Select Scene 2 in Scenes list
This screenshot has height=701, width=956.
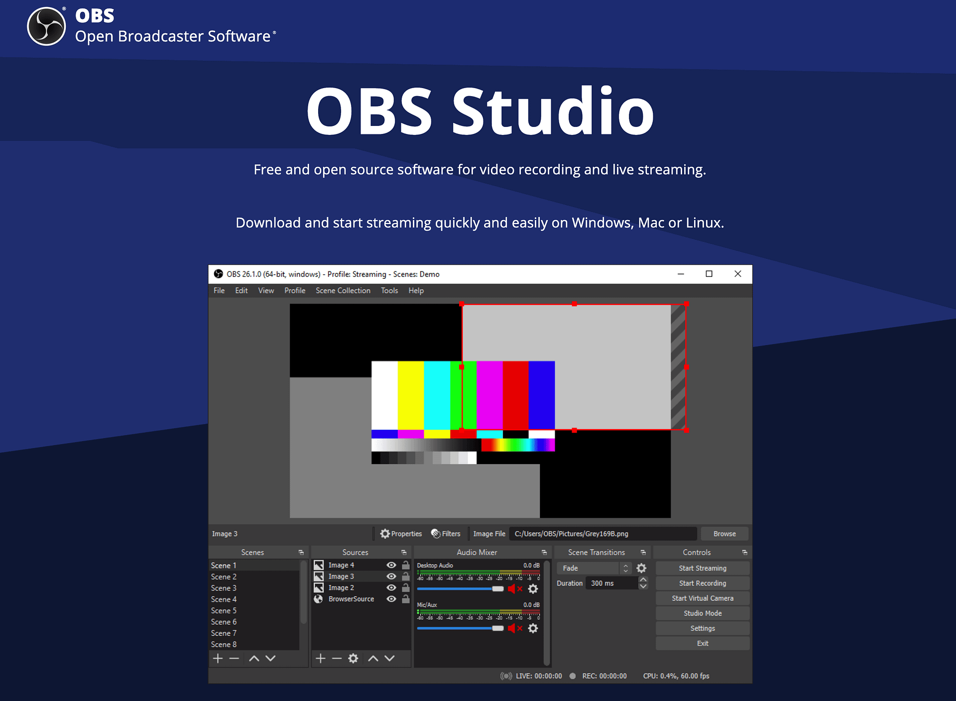coord(253,577)
